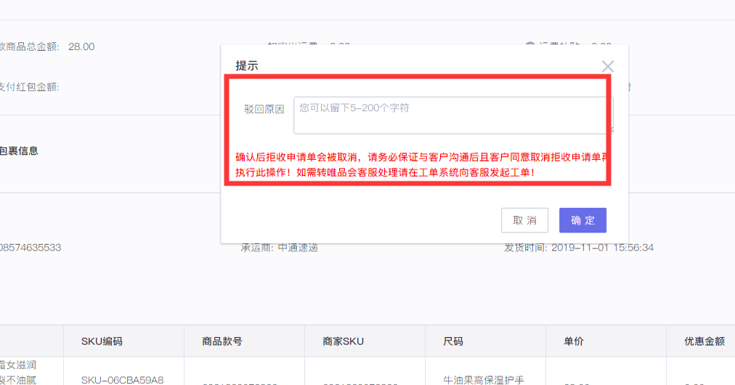735x385 pixels.
Task: Click the SKU-06CBA59A8 cell
Action: [x=122, y=380]
